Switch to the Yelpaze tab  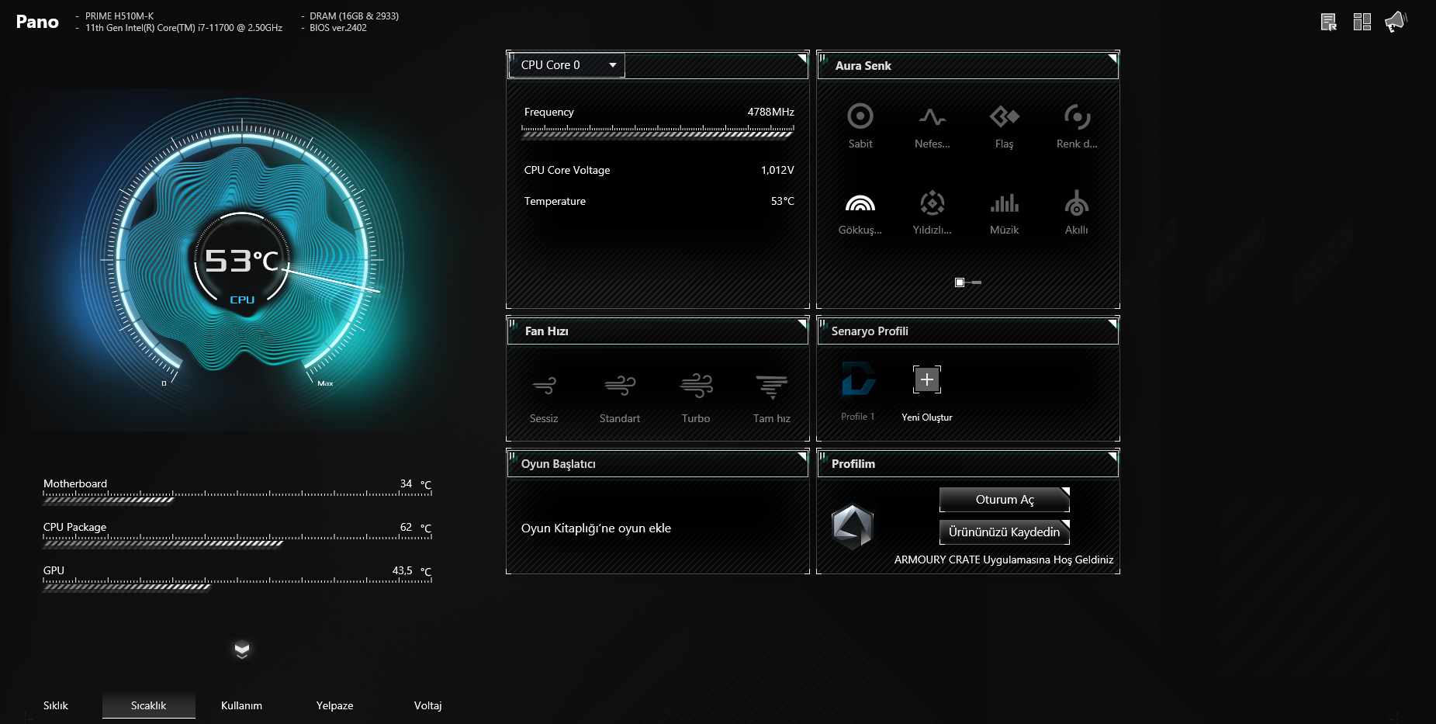[334, 705]
